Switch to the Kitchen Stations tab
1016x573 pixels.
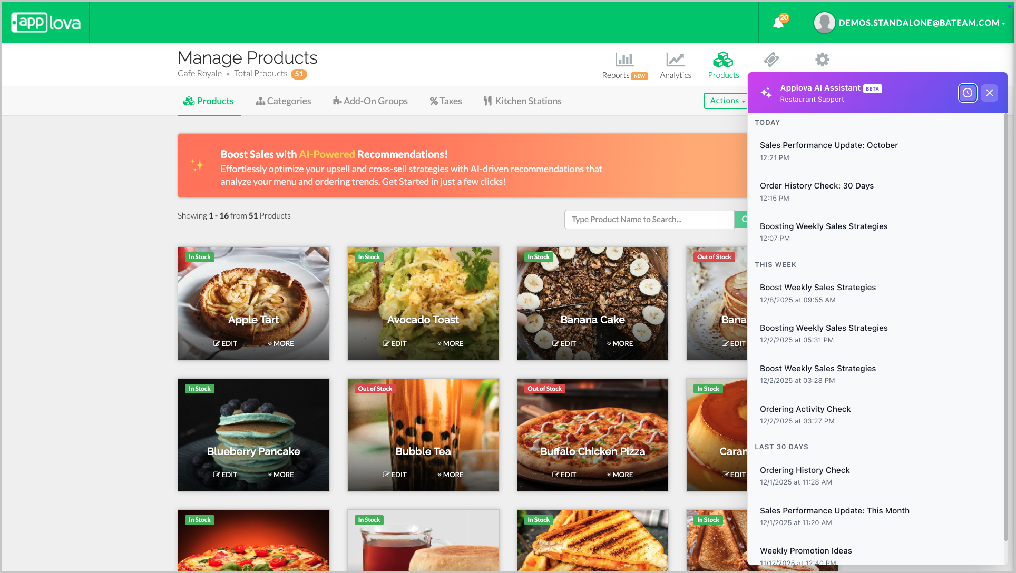[522, 101]
